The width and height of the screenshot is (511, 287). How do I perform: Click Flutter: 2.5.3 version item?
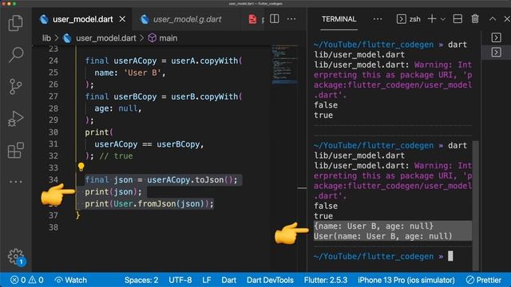tap(326, 280)
